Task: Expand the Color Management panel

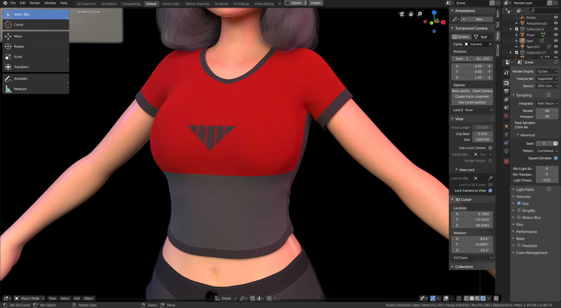Action: click(x=532, y=252)
